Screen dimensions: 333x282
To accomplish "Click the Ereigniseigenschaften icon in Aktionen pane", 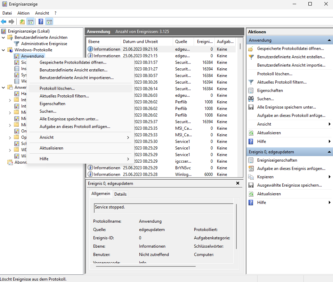I will coord(251,160).
